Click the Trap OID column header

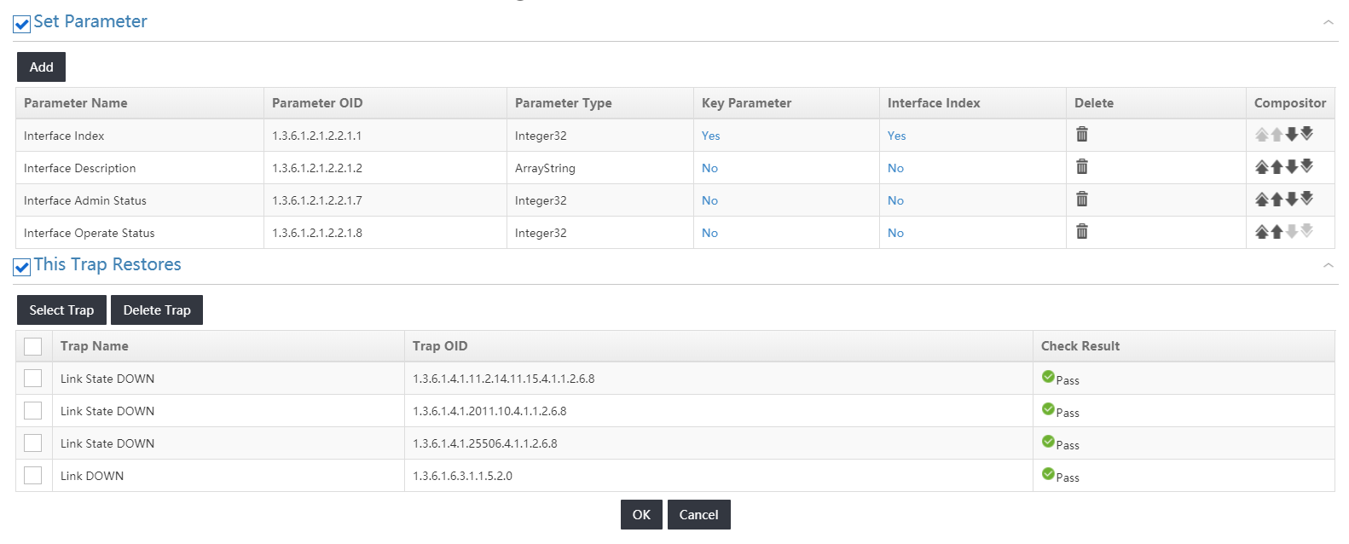click(x=719, y=346)
